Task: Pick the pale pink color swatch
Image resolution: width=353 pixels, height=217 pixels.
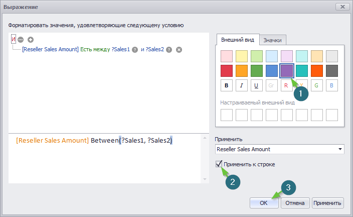Action: [227, 56]
